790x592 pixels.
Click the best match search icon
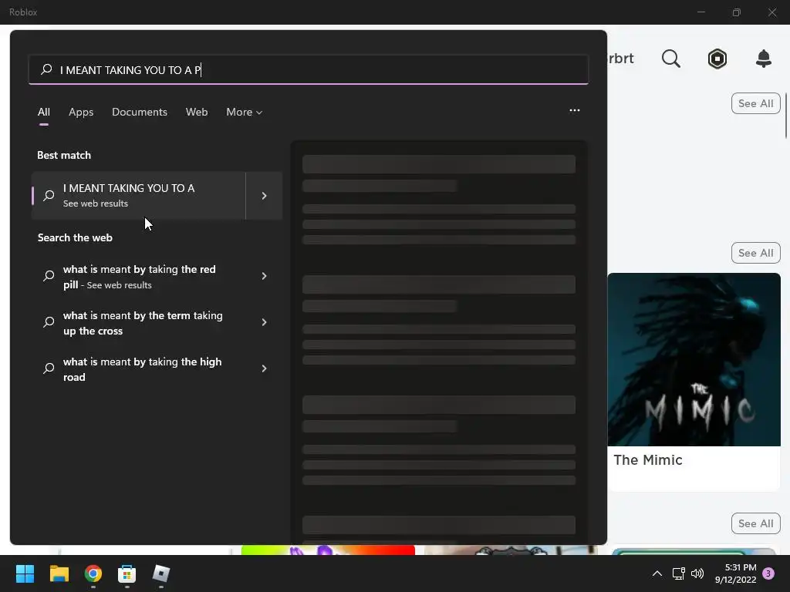point(49,195)
